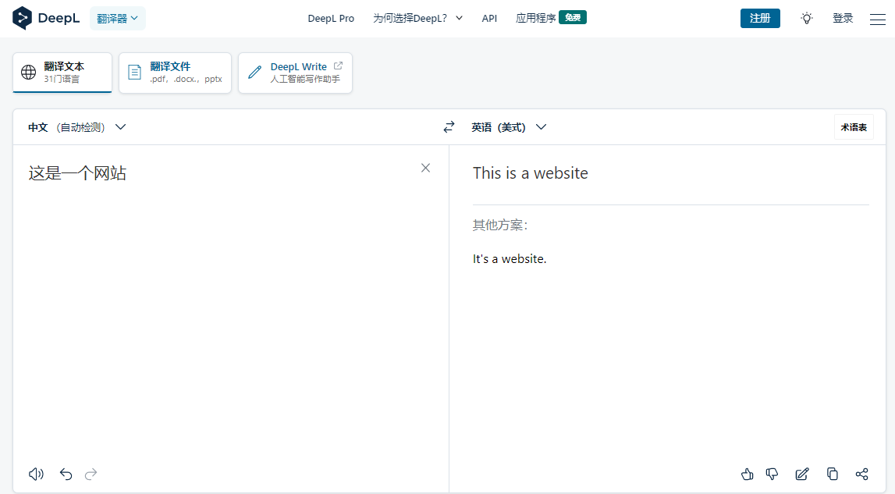Open the hamburger menu

pos(877,19)
